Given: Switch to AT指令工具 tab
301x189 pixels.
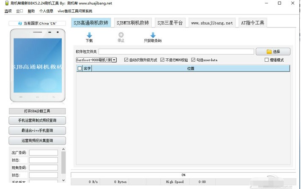Looking at the screenshot, I should pyautogui.click(x=253, y=23).
